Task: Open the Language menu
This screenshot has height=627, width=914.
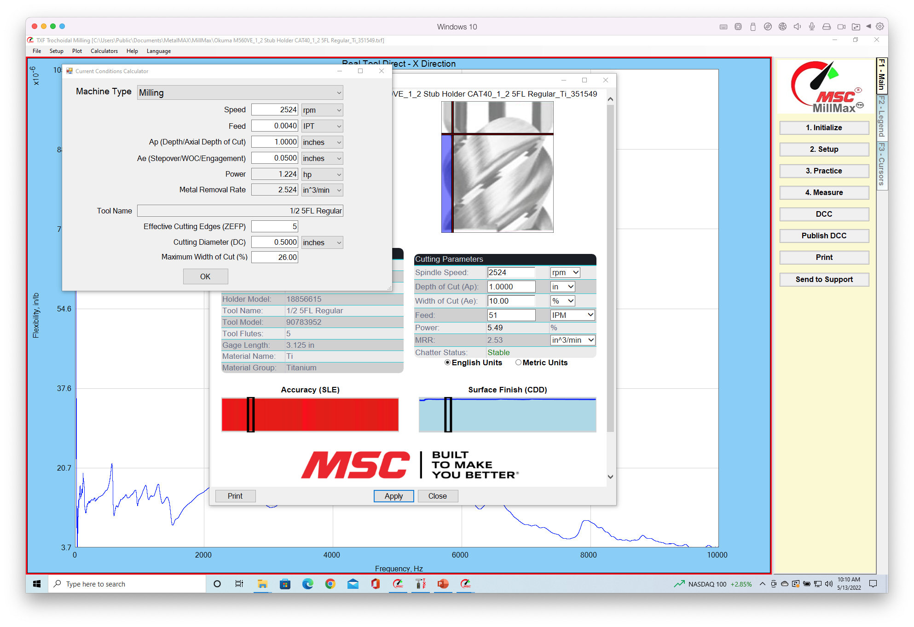Action: (x=159, y=51)
